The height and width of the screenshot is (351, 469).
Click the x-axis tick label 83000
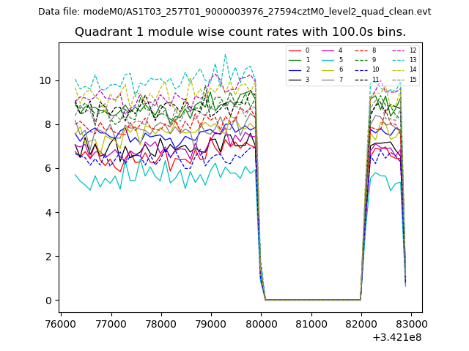click(x=410, y=322)
